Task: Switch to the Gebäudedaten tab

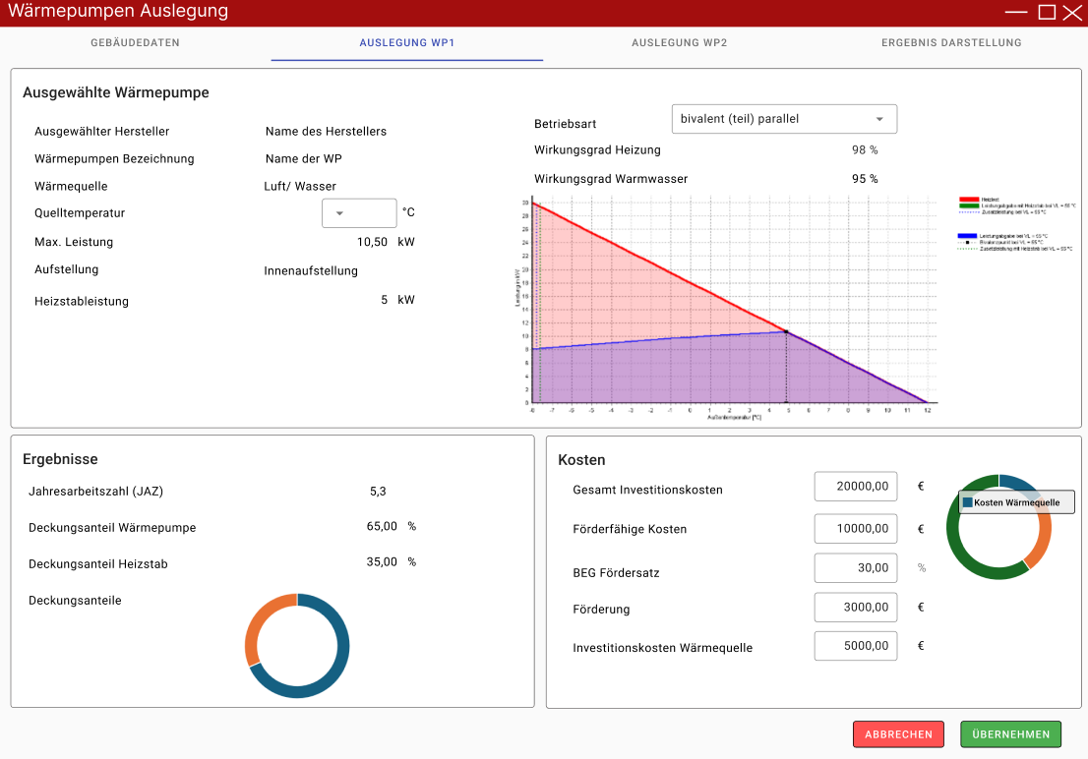Action: click(135, 43)
